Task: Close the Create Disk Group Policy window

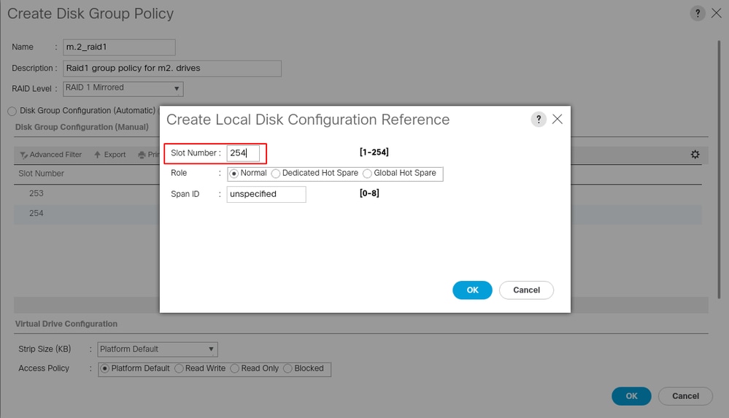Action: pos(717,13)
